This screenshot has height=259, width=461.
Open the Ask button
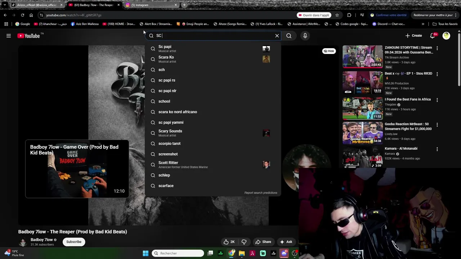tap(286, 242)
